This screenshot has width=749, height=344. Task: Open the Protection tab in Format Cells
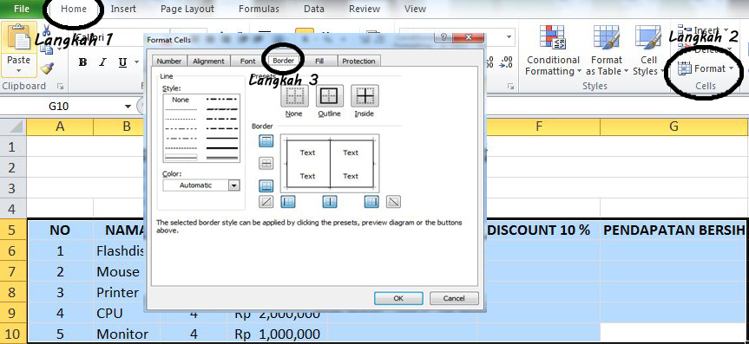[358, 61]
